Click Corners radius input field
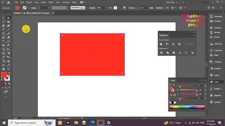The width and height of the screenshot is (225, 126). pos(143,8)
